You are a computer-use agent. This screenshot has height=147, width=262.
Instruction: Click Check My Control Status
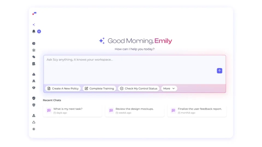[x=139, y=88]
